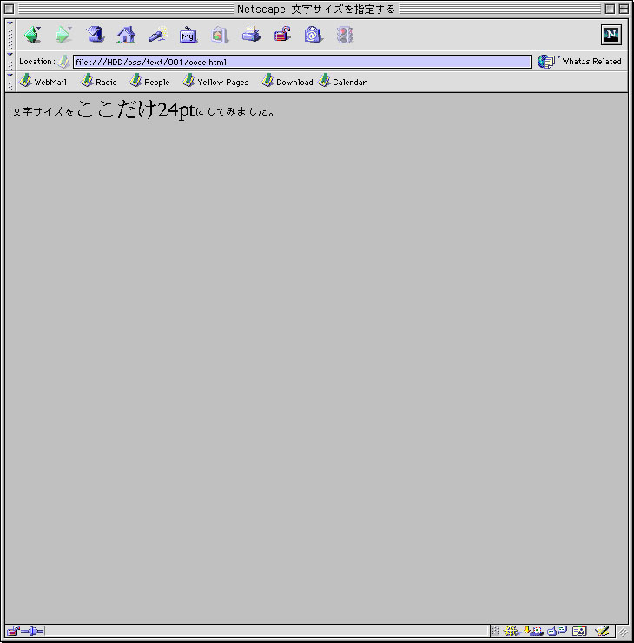The width and height of the screenshot is (634, 643).
Task: Open the WebMail personal toolbar link
Action: coord(43,82)
